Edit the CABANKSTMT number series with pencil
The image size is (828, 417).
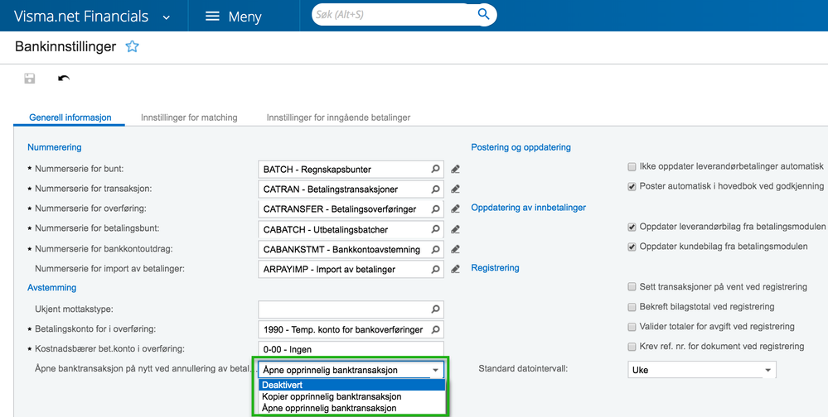click(455, 249)
